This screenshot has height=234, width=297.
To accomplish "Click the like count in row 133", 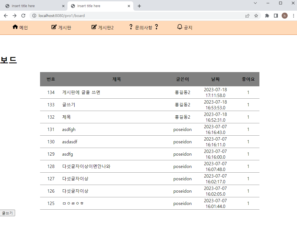I will click(248, 105).
